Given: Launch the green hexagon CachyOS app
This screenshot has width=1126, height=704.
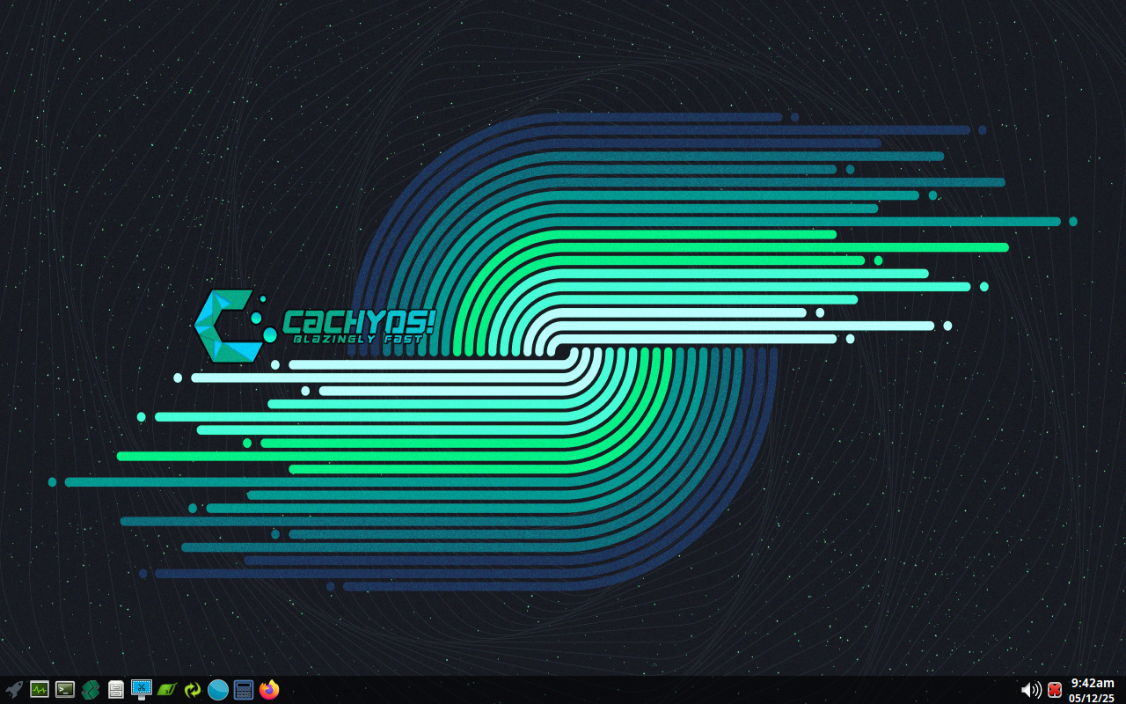Looking at the screenshot, I should [x=91, y=690].
